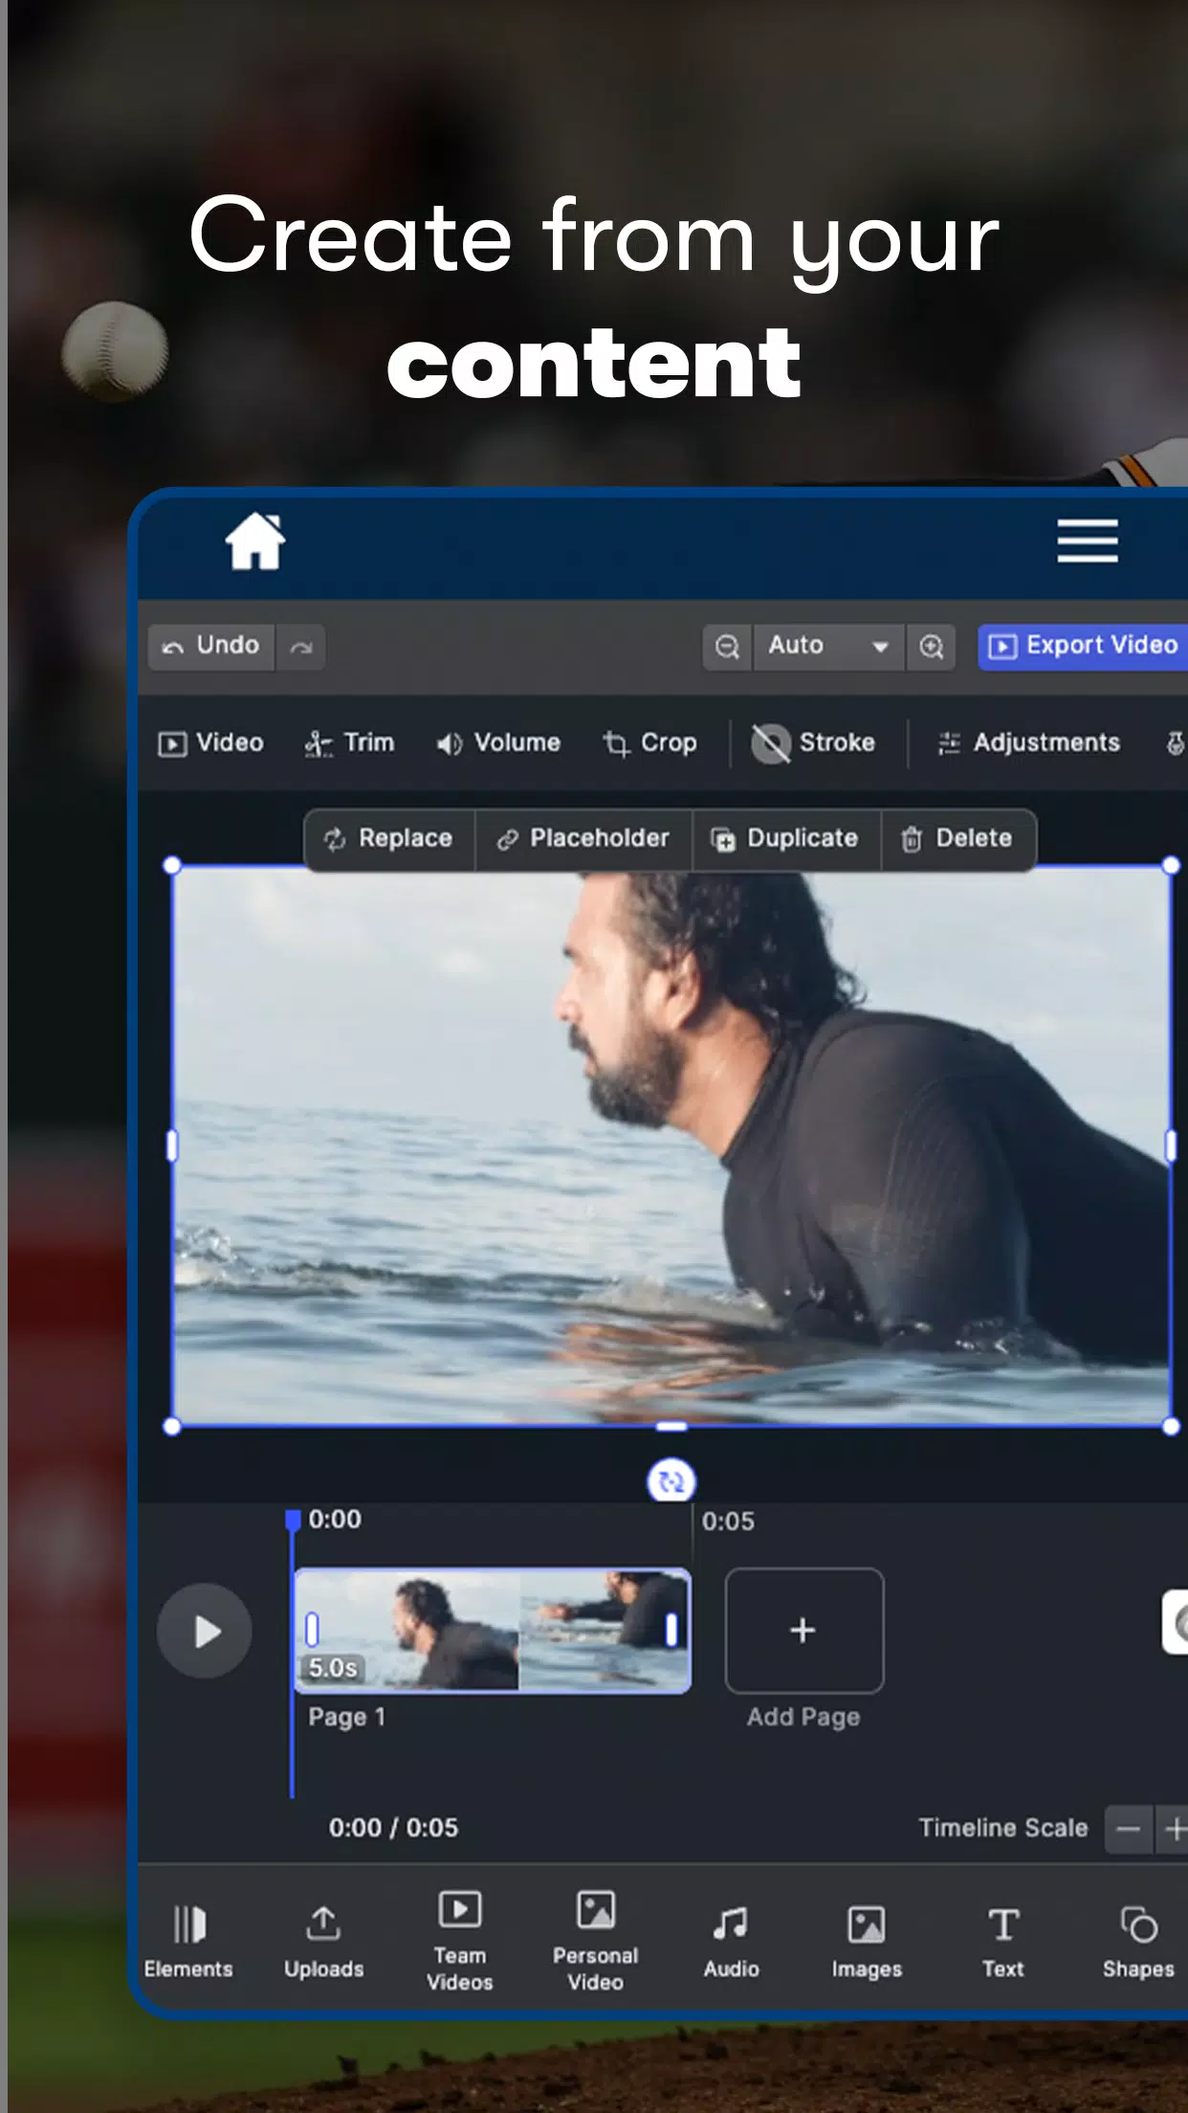The height and width of the screenshot is (2113, 1188).
Task: Duplicate the selected video
Action: (x=784, y=839)
